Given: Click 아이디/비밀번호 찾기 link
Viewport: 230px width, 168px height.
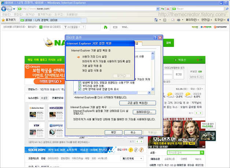Looking at the screenshot, I should click(x=174, y=68).
